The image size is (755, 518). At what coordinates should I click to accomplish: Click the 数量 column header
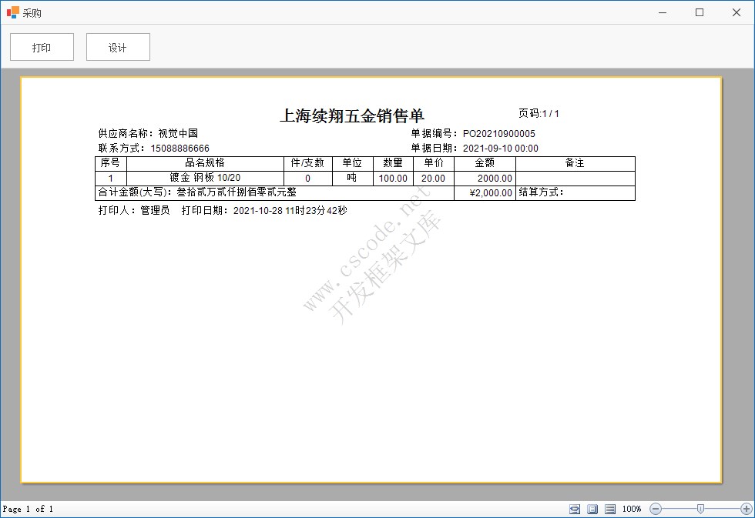pos(393,163)
